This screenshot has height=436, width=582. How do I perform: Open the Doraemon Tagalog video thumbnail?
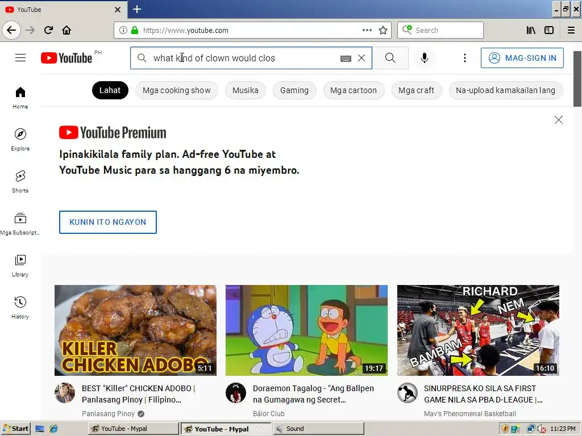(306, 330)
